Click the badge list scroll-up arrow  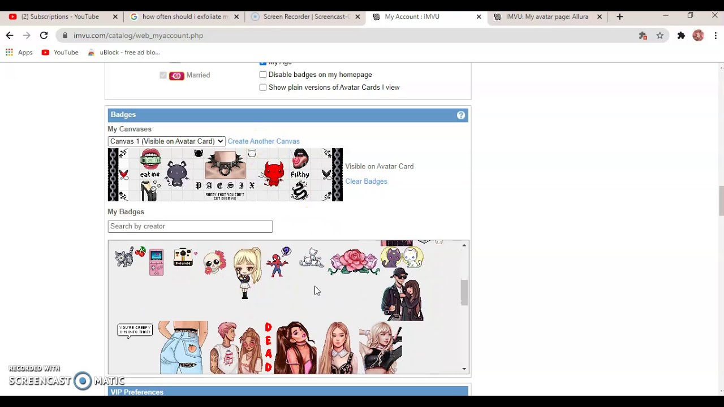(x=464, y=245)
